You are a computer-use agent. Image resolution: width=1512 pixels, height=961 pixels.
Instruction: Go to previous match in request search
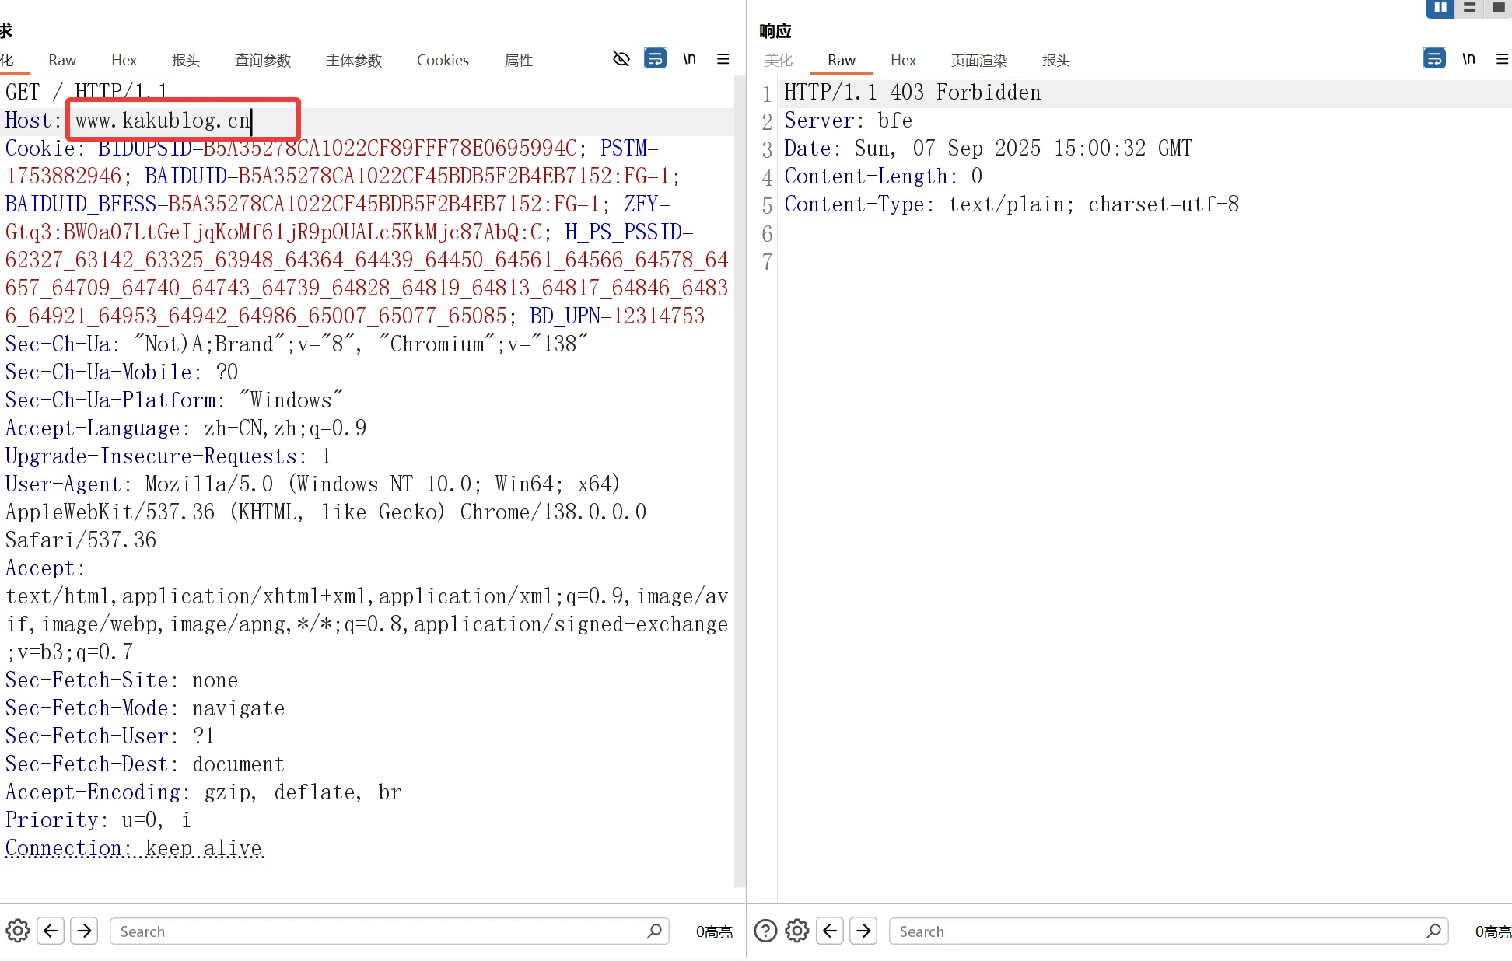[x=51, y=931]
